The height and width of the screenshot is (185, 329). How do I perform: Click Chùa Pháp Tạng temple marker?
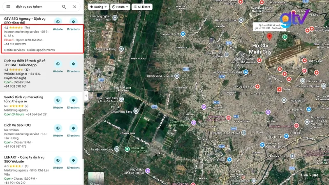click(x=136, y=111)
